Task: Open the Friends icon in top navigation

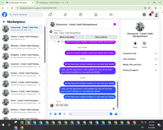Action: [65, 15]
